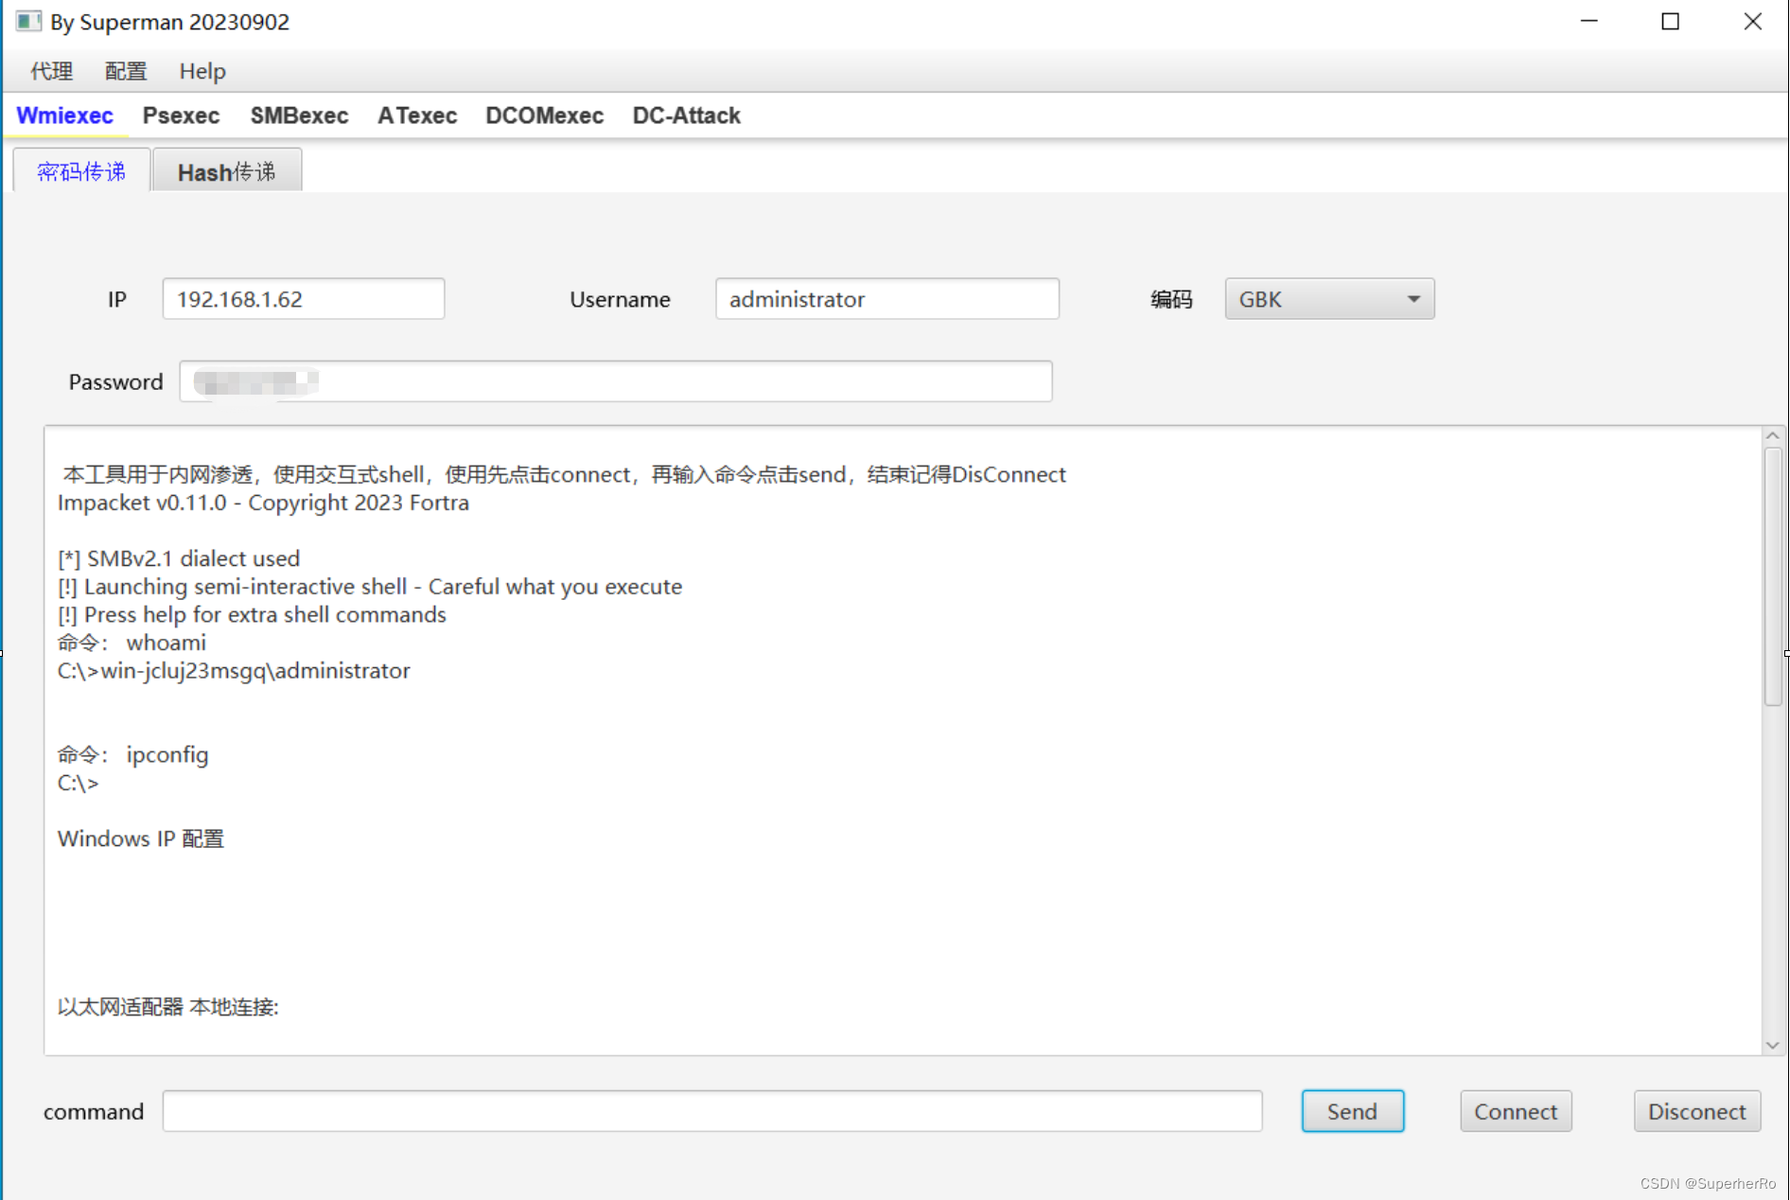
Task: Switch to the DC-Attack tab
Action: tap(686, 115)
